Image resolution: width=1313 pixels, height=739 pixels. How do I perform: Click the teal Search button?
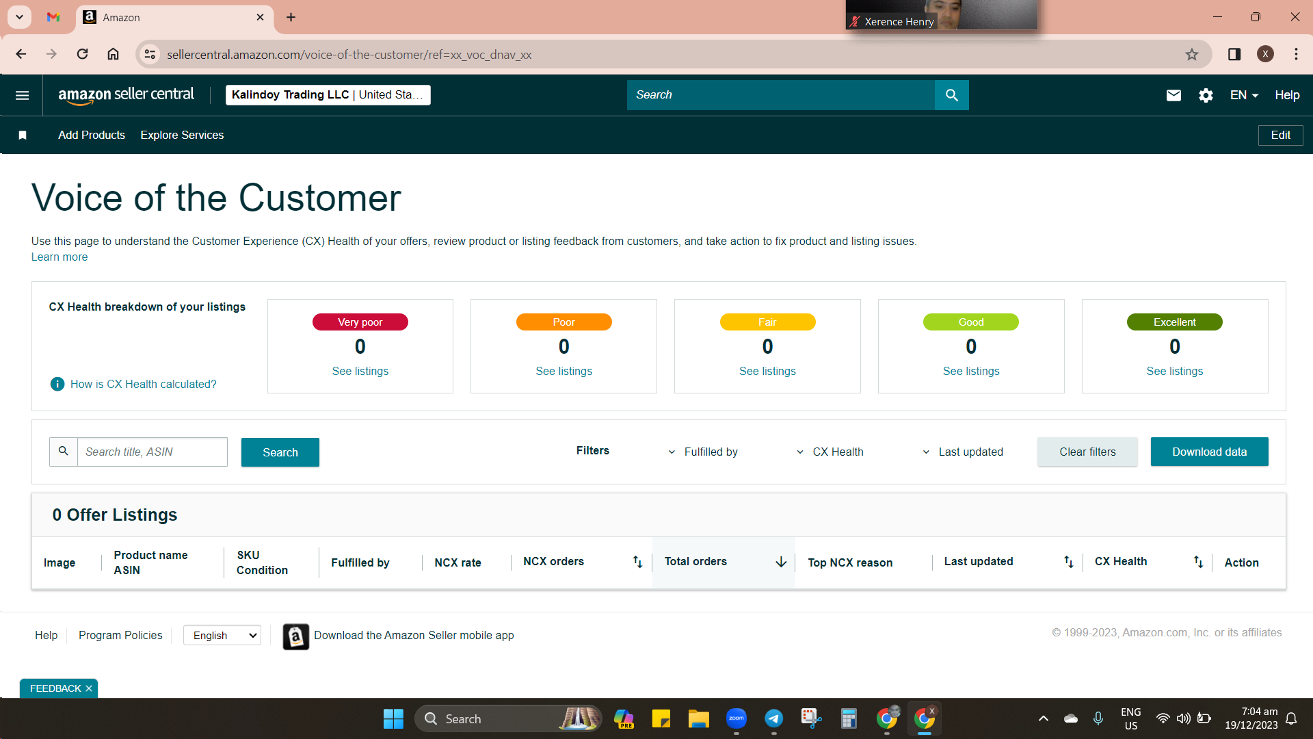coord(280,452)
